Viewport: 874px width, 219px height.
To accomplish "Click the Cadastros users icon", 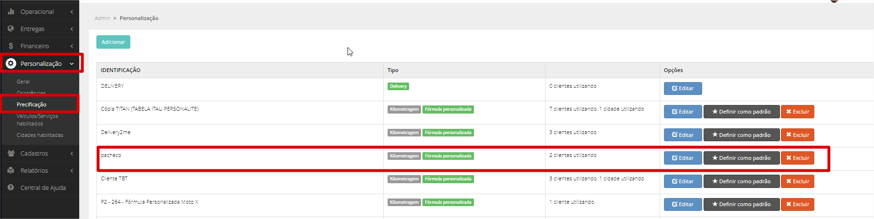I will click(11, 153).
